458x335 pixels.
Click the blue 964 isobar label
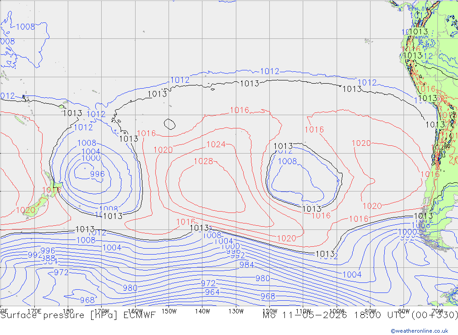(213, 292)
